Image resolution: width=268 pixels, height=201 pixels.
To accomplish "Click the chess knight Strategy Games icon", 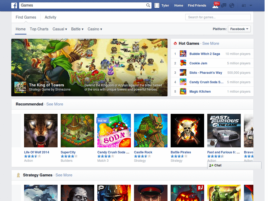I will pos(19,175).
